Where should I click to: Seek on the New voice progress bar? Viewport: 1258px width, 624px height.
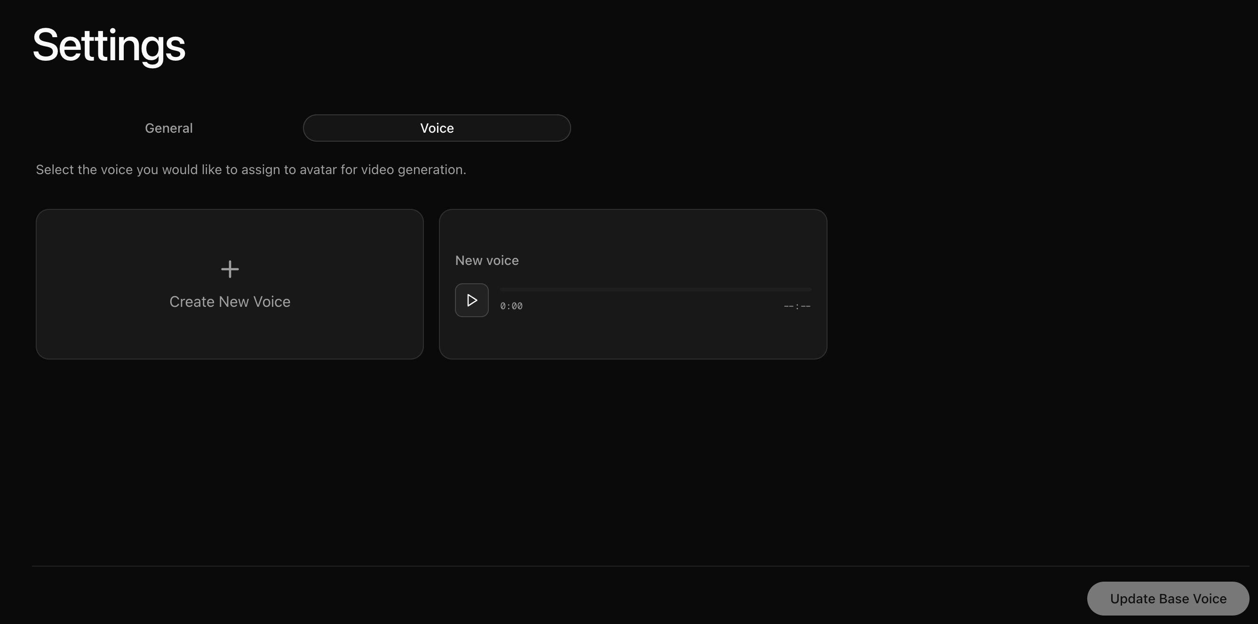tap(655, 290)
